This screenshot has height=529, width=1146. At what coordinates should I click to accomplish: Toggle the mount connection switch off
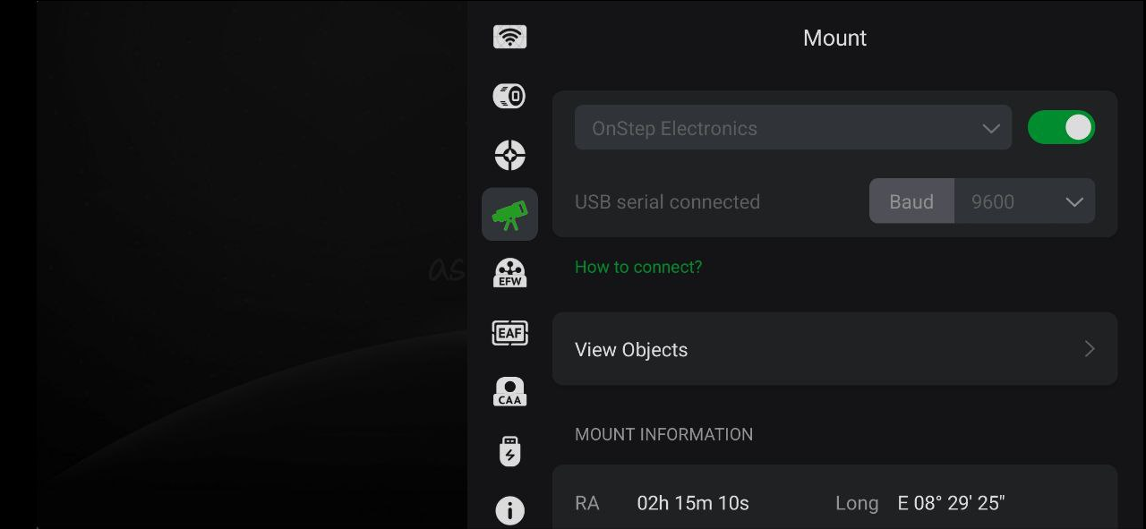point(1061,127)
